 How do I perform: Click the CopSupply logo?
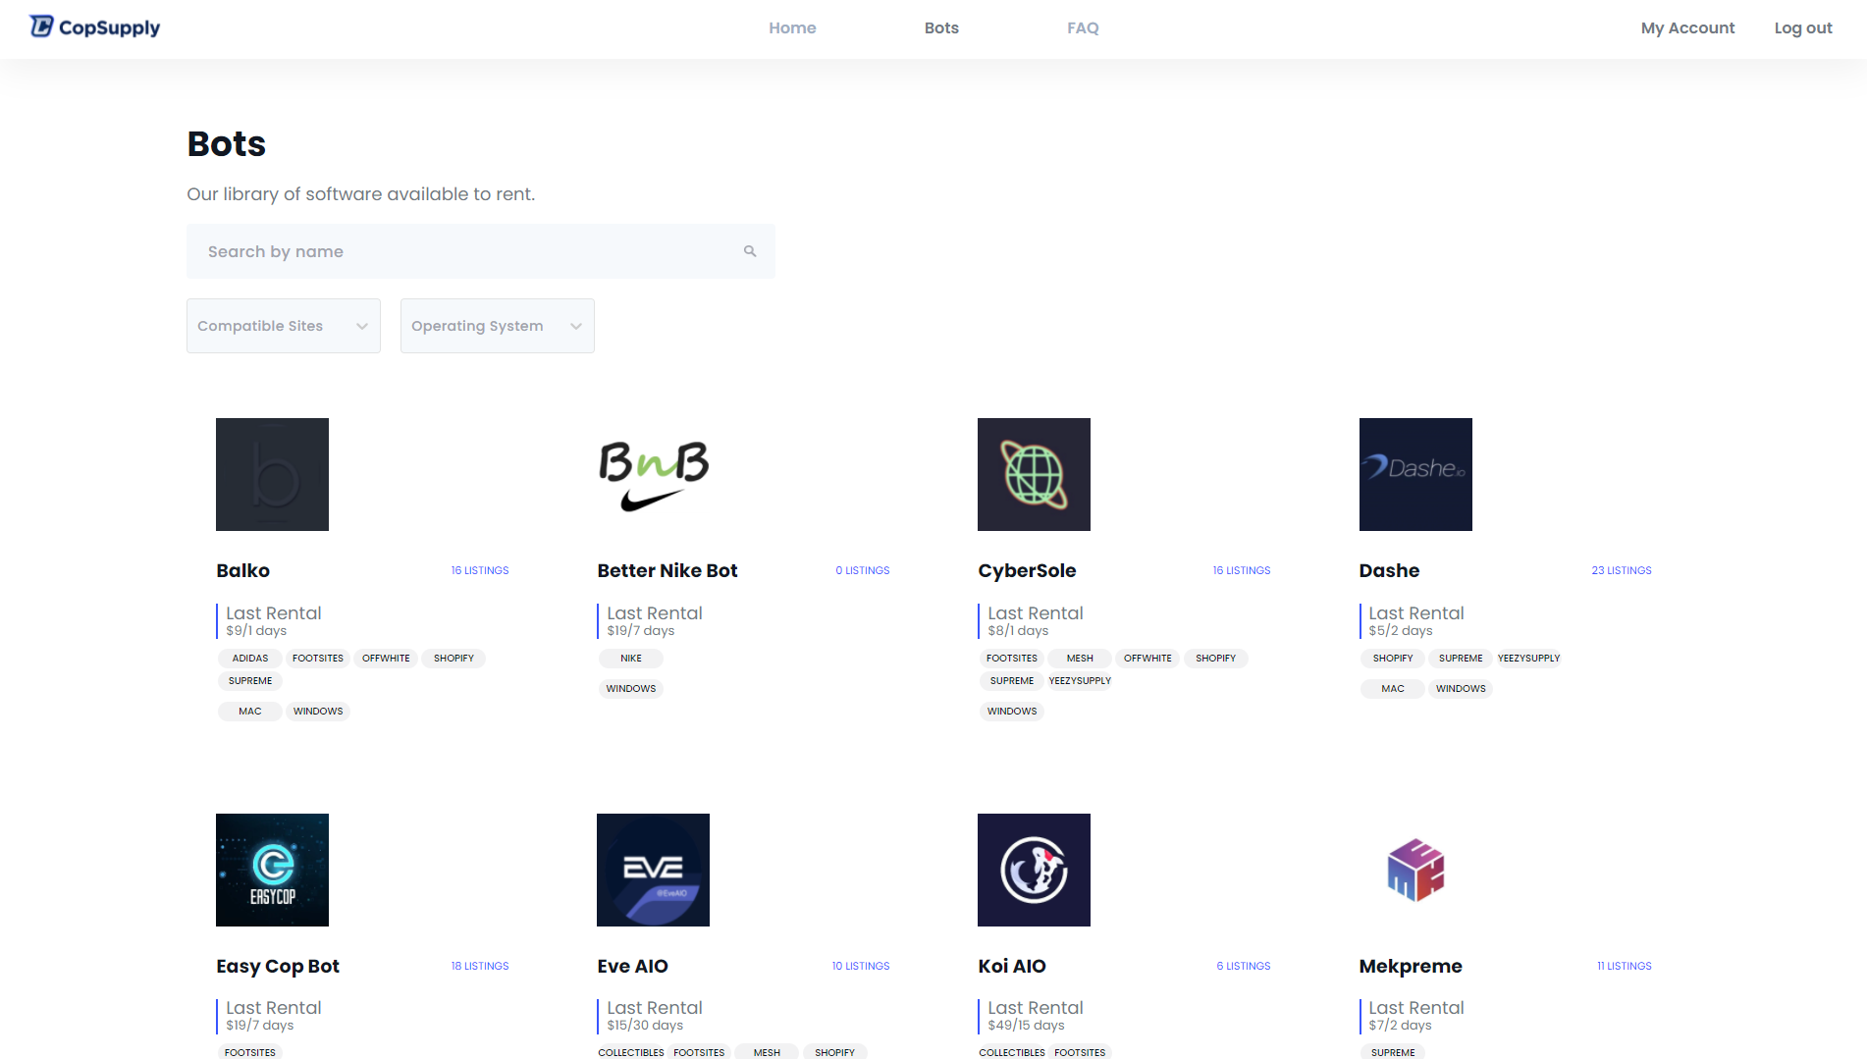point(95,27)
